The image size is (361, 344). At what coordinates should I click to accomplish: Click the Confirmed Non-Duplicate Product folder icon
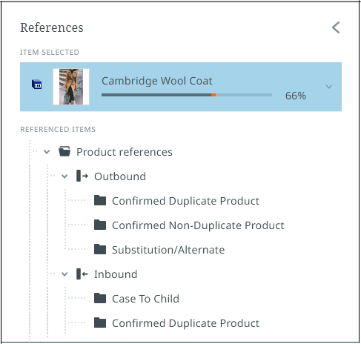[x=100, y=225]
